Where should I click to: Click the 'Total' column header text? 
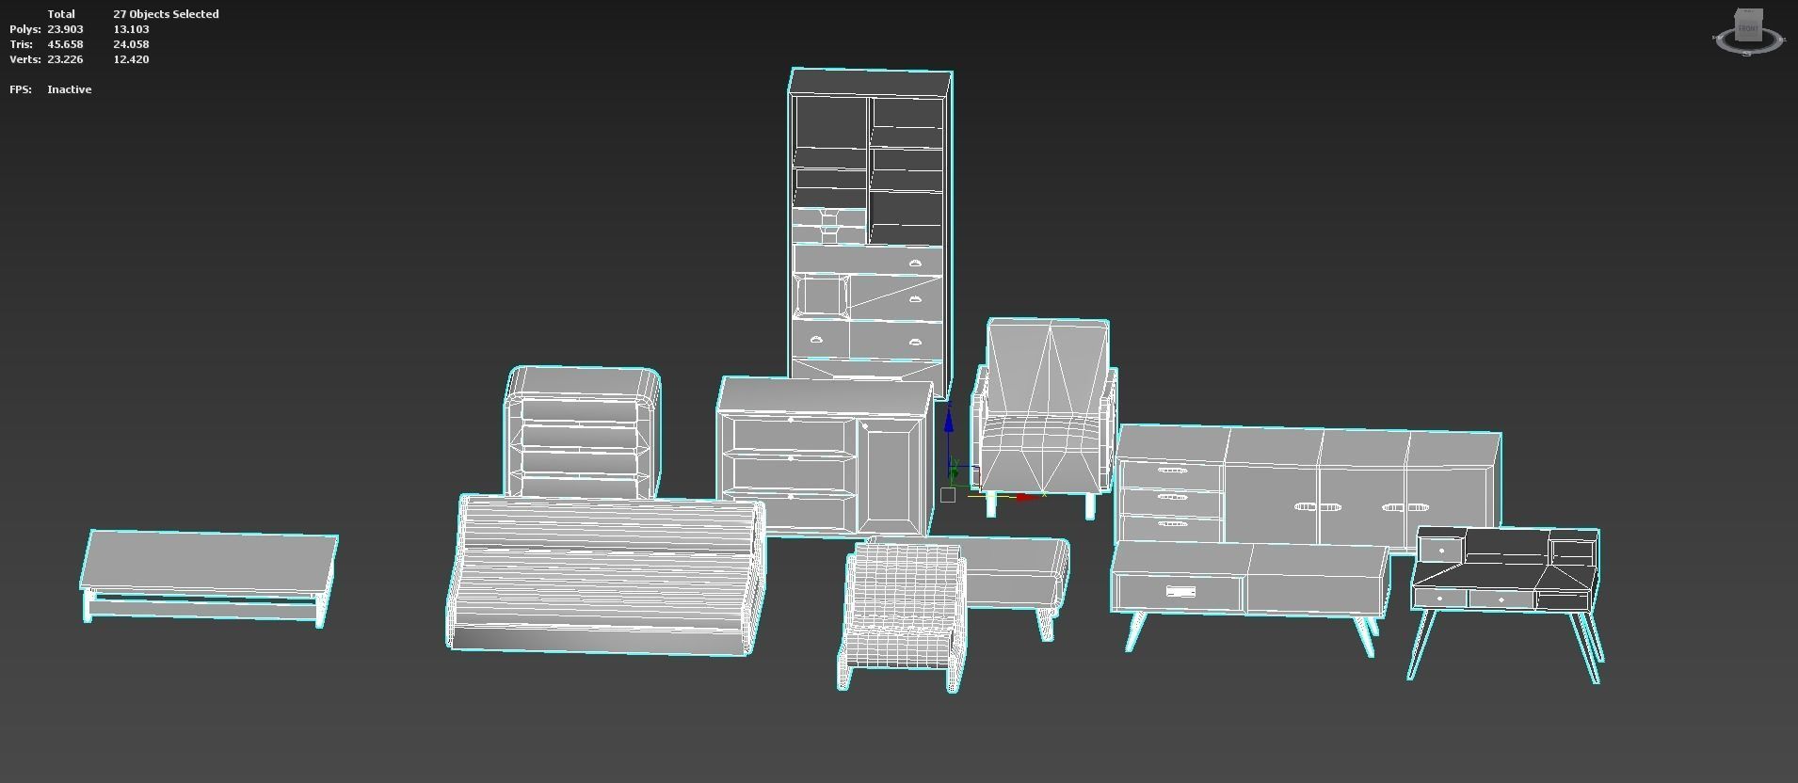tap(61, 14)
